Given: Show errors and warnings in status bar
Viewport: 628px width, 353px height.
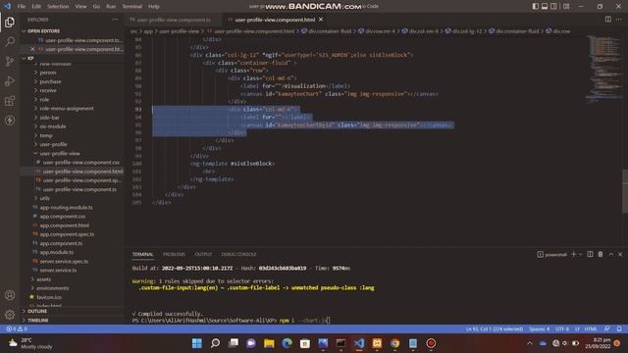Looking at the screenshot, I should [x=17, y=328].
